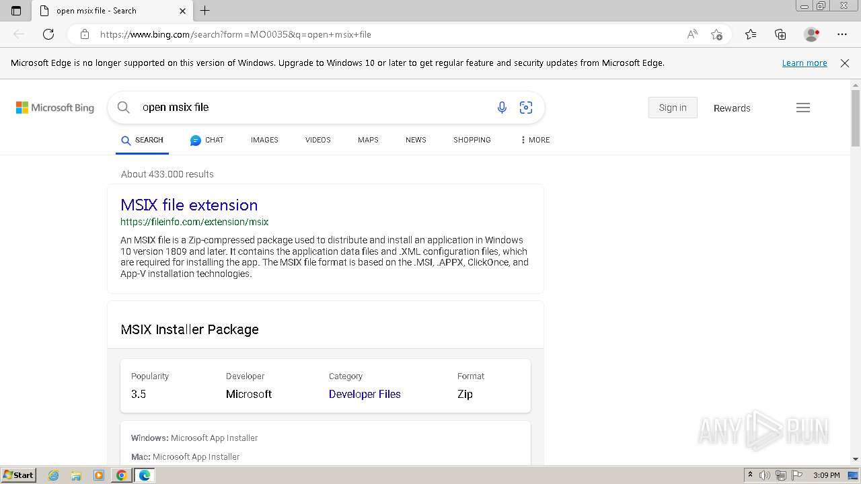The height and width of the screenshot is (484, 861).
Task: Select 'About 433.000 results' text
Action: [x=167, y=174]
